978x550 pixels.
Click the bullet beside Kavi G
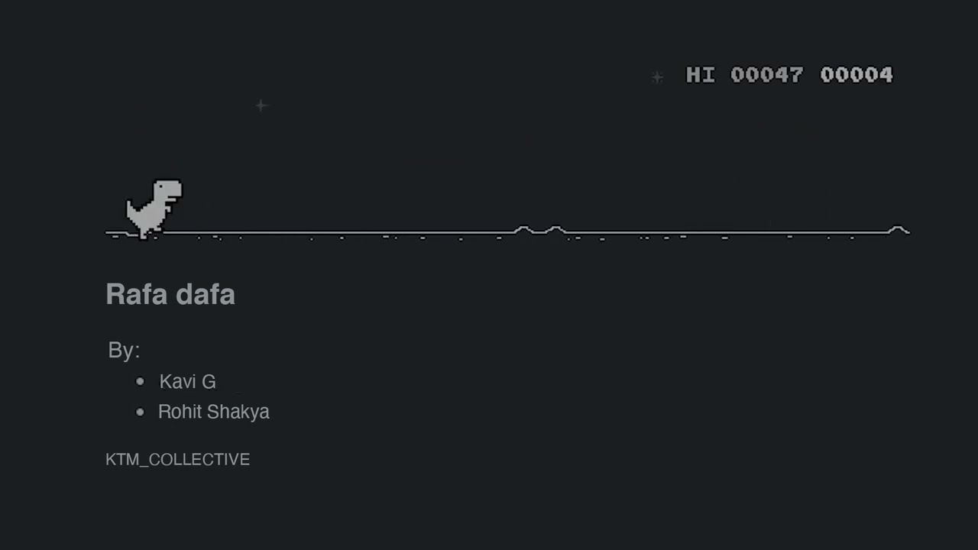140,381
